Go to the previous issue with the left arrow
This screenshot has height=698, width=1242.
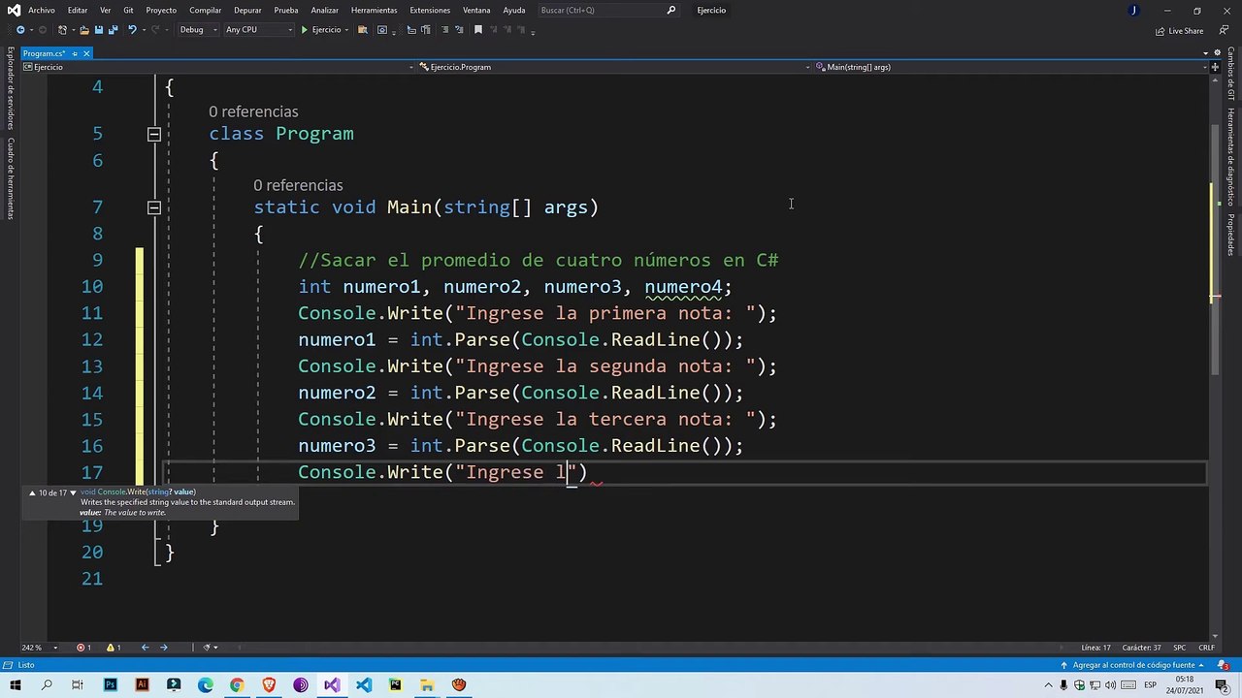point(145,648)
